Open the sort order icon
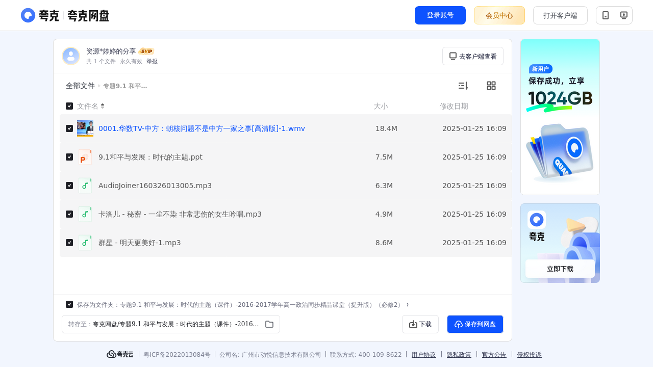 click(463, 86)
